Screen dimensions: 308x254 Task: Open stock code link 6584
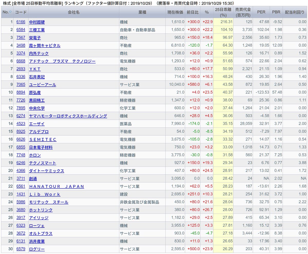[x=21, y=30]
